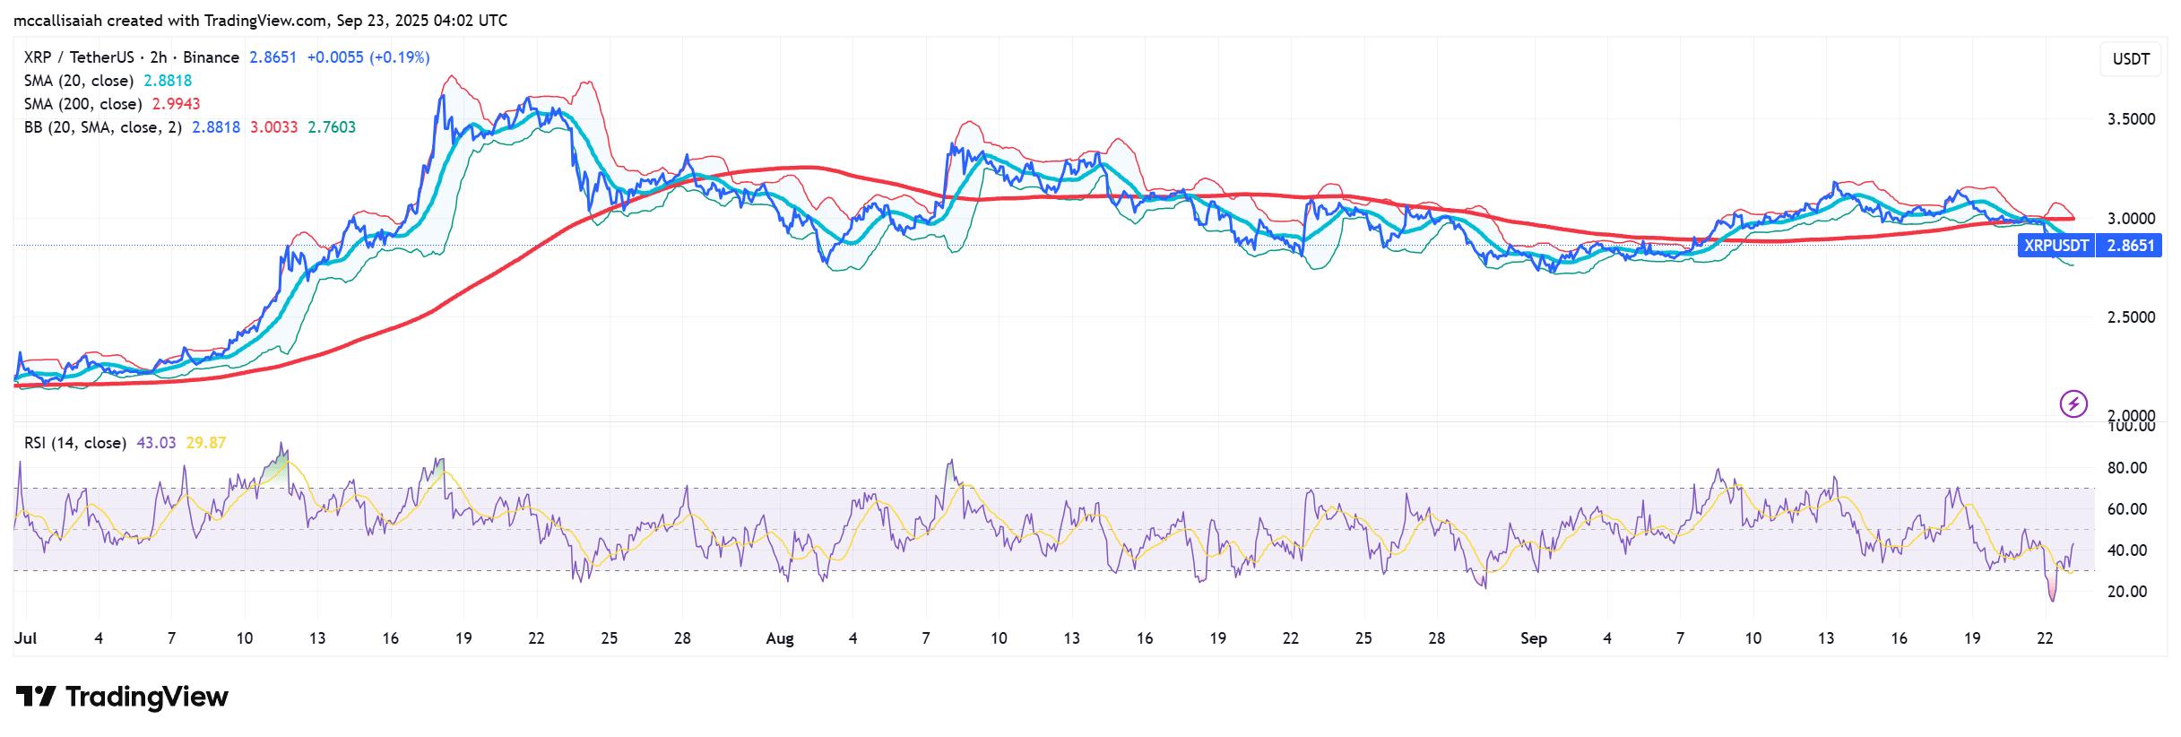Viewport: 2181px width, 737px height.
Task: Click the Aug label on time axis
Action: coord(780,638)
